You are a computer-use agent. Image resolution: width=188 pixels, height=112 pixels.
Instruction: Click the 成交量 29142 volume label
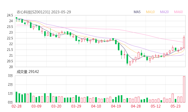pos(28,72)
